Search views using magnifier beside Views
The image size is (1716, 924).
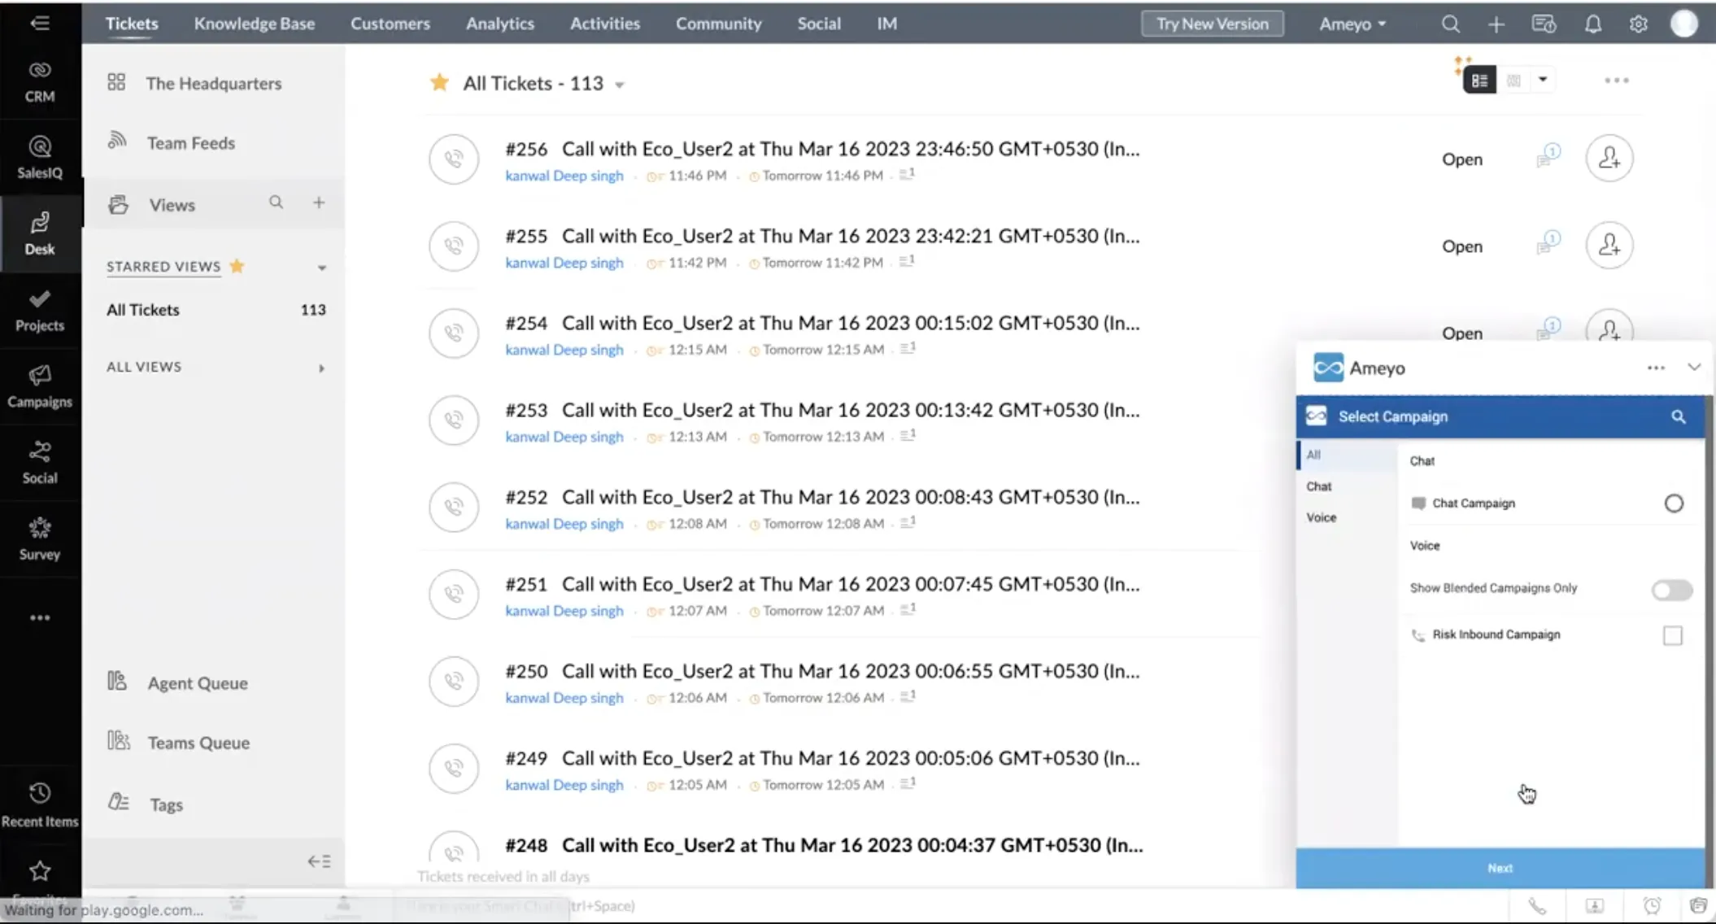tap(276, 203)
